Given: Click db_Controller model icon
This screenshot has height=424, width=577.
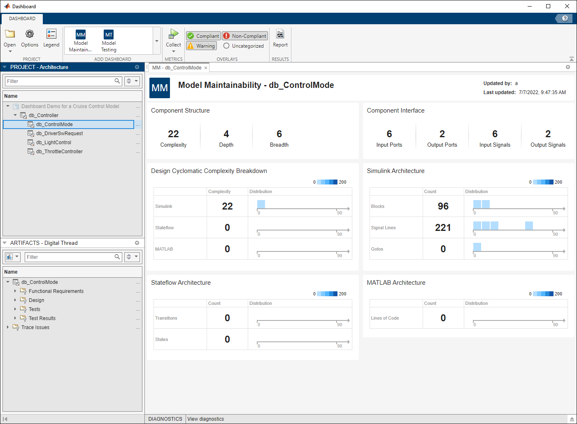Looking at the screenshot, I should click(23, 115).
